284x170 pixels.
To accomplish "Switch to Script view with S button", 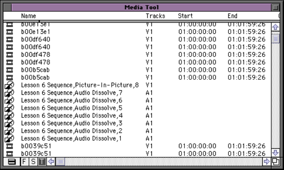I will pyautogui.click(x=33, y=161).
